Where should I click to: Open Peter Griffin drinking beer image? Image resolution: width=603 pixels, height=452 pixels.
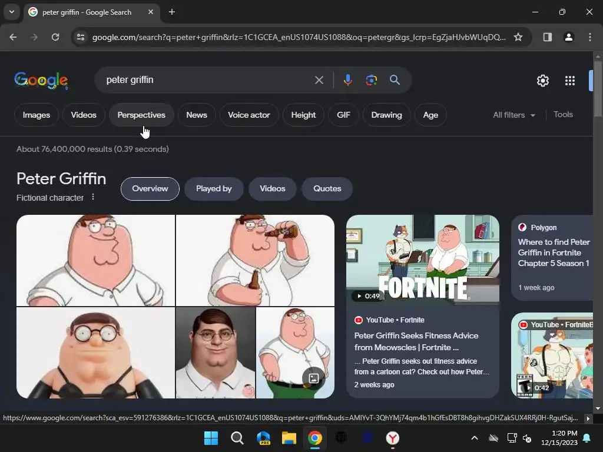[255, 260]
